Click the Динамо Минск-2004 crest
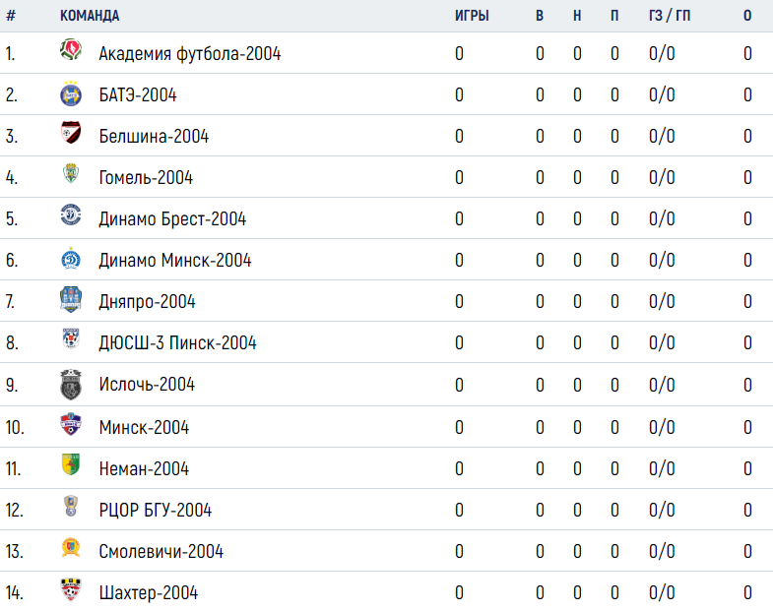 71,258
